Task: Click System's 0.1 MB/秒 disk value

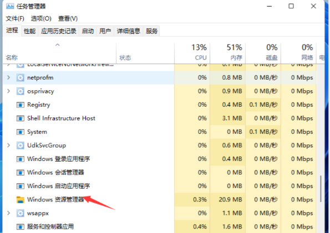Action: click(x=263, y=132)
